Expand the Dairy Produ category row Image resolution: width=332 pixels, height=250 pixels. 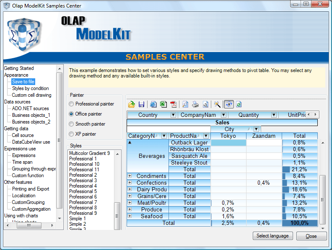pos(130,189)
